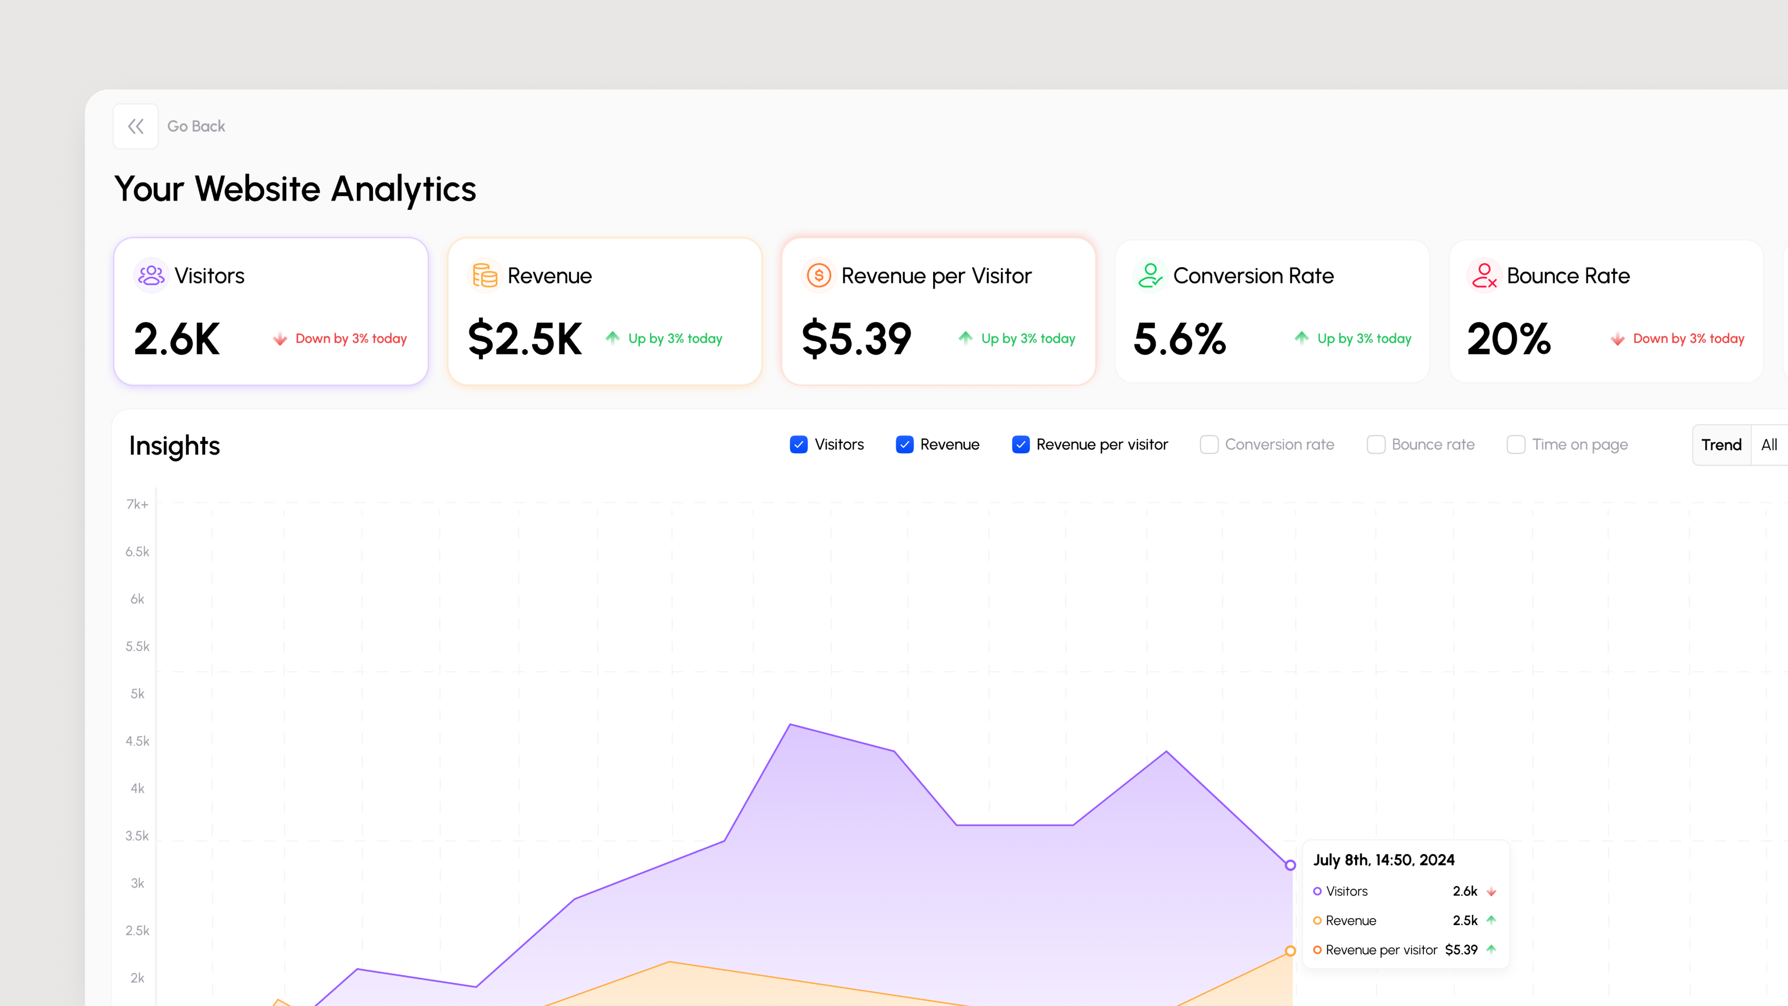Click the double-chevron Go Back icon
Image resolution: width=1788 pixels, height=1006 pixels.
pos(135,126)
